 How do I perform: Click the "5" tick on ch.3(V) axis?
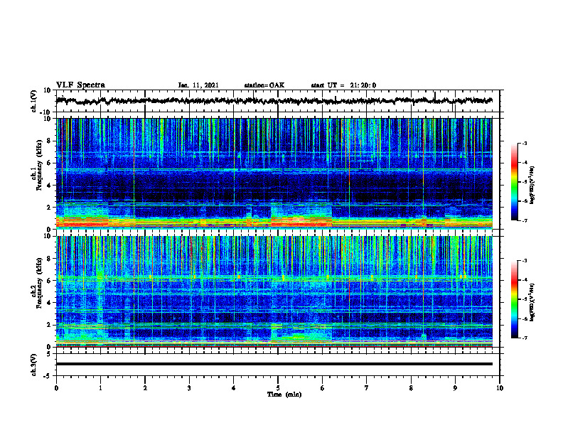49,353
